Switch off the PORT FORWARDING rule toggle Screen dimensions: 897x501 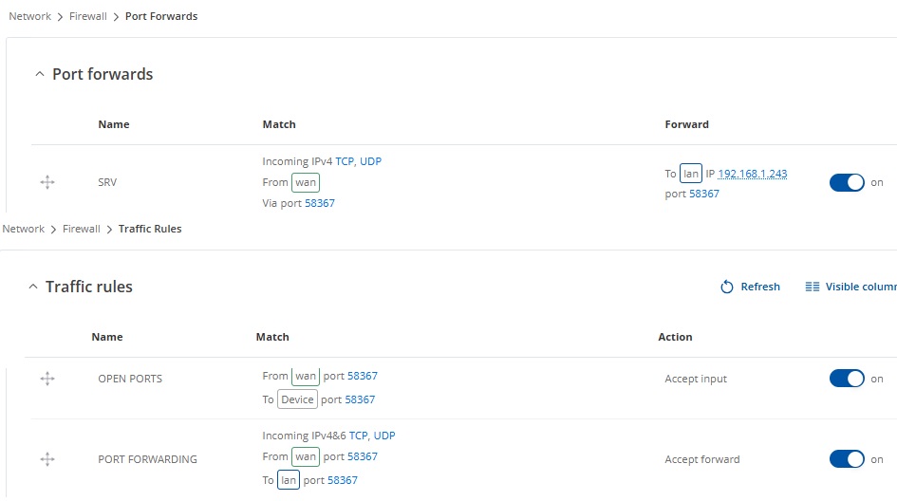tap(847, 459)
